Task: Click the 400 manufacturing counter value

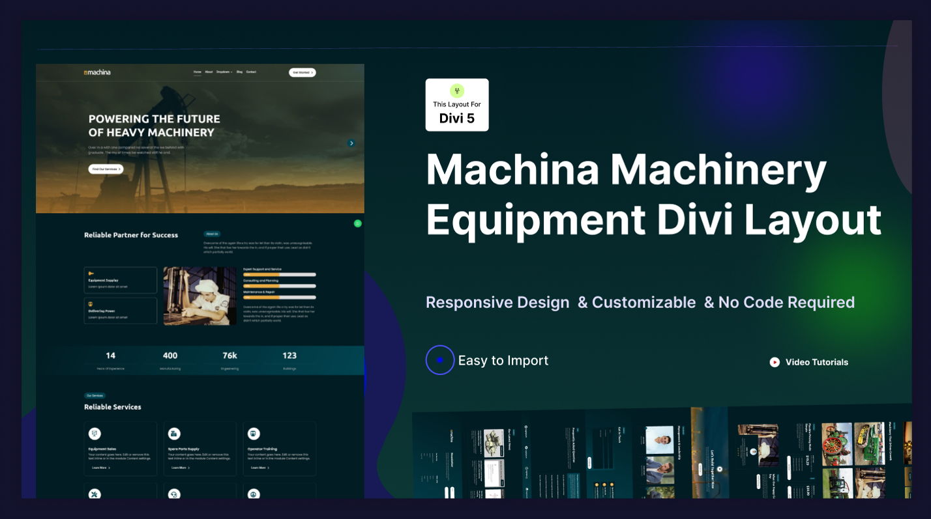Action: pos(170,356)
